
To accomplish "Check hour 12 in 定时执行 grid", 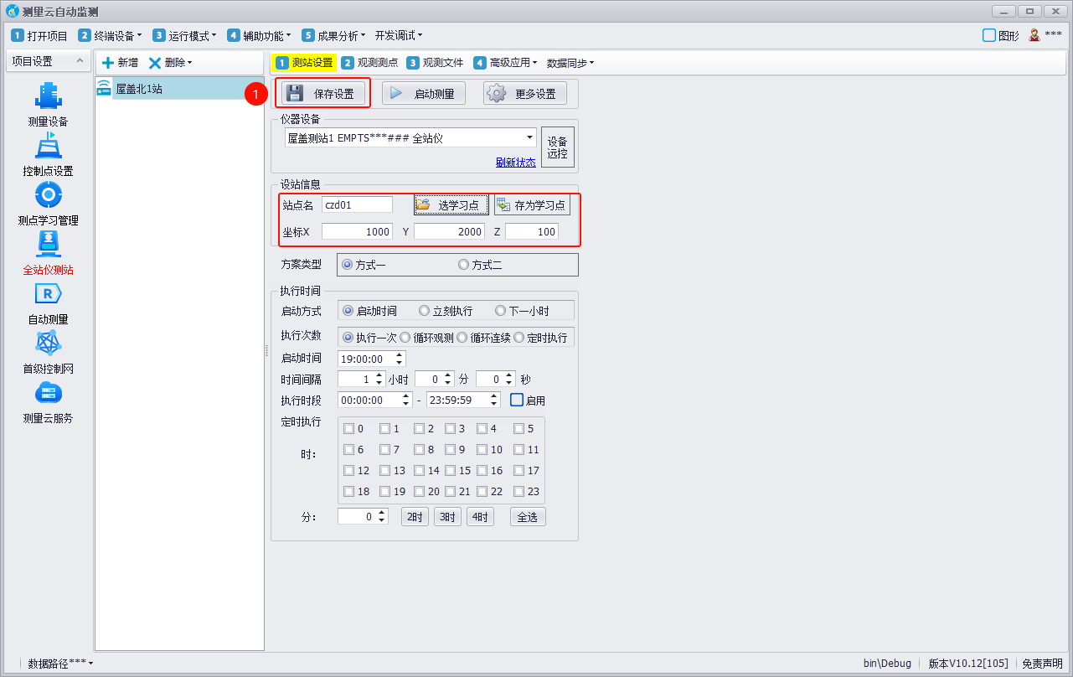I will (348, 471).
